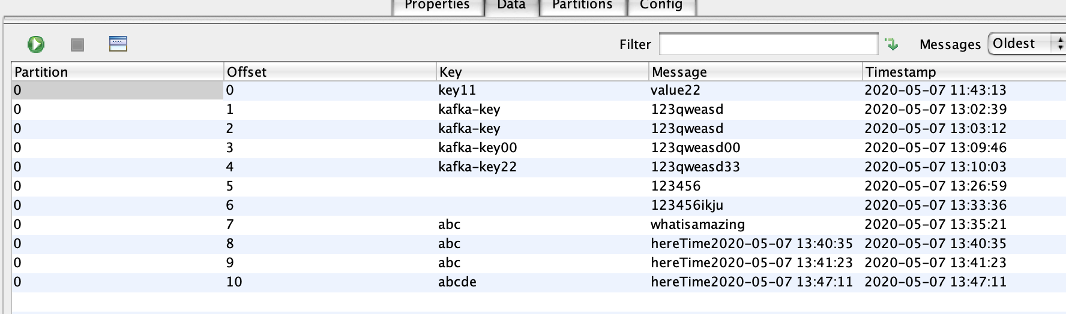Open the Partitions tab
Viewport: 1066px width, 314px height.
[x=582, y=5]
